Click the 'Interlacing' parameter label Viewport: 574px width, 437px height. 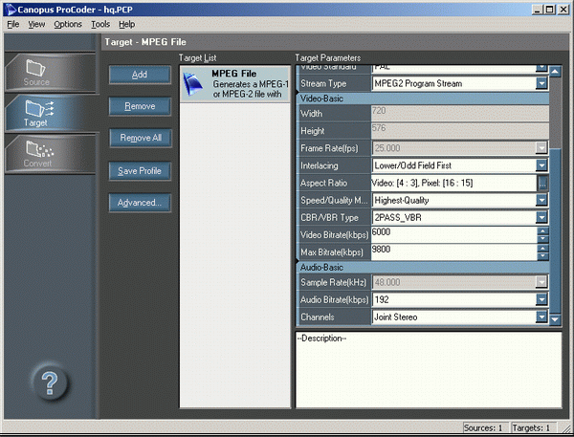[x=320, y=165]
